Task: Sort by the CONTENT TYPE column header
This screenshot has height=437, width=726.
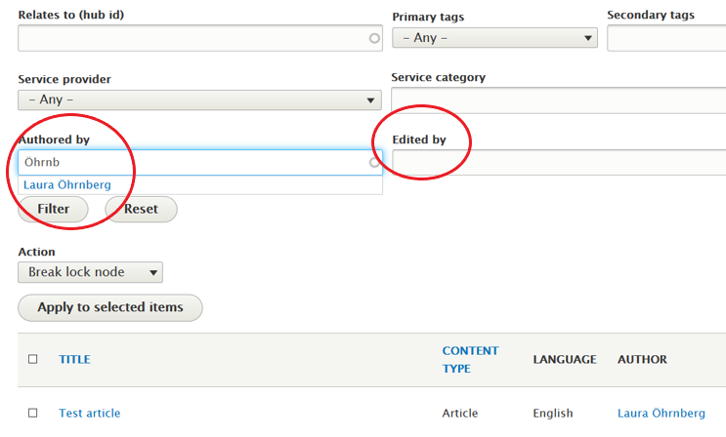Action: (470, 359)
